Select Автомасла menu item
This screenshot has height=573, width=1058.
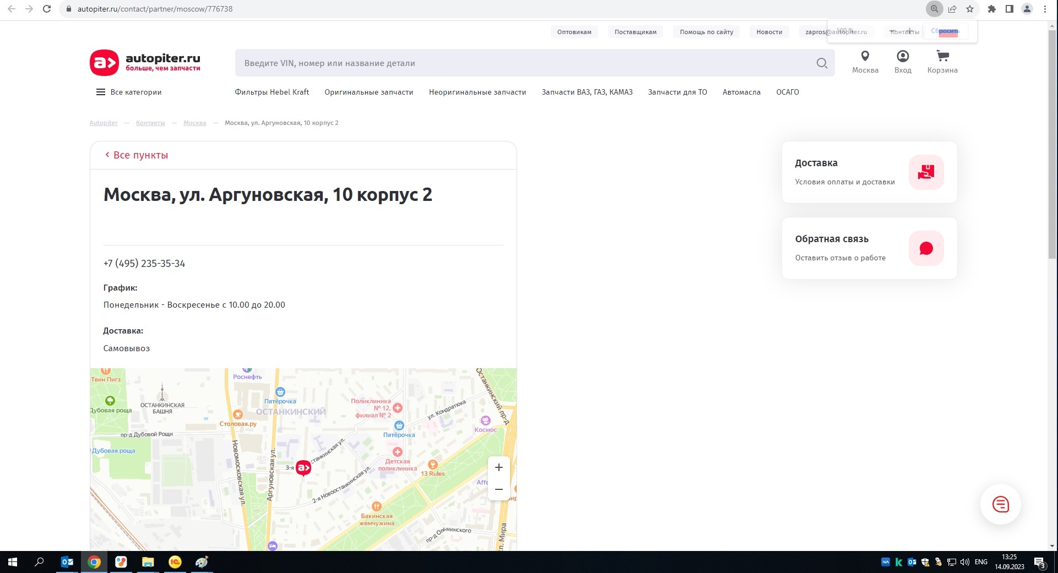(x=741, y=92)
